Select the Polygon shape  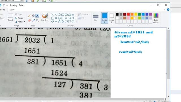point(70,15)
